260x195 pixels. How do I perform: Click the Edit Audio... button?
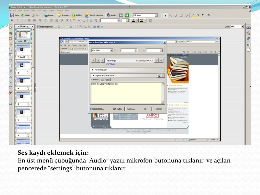[118, 109]
